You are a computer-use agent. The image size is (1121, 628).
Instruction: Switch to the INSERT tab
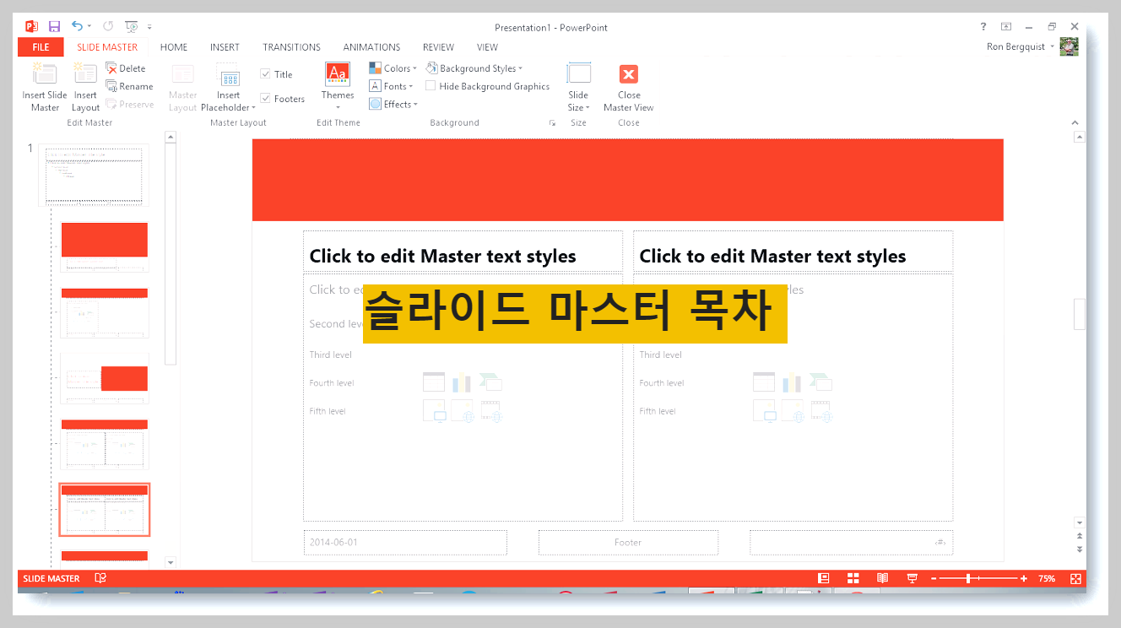coord(225,47)
